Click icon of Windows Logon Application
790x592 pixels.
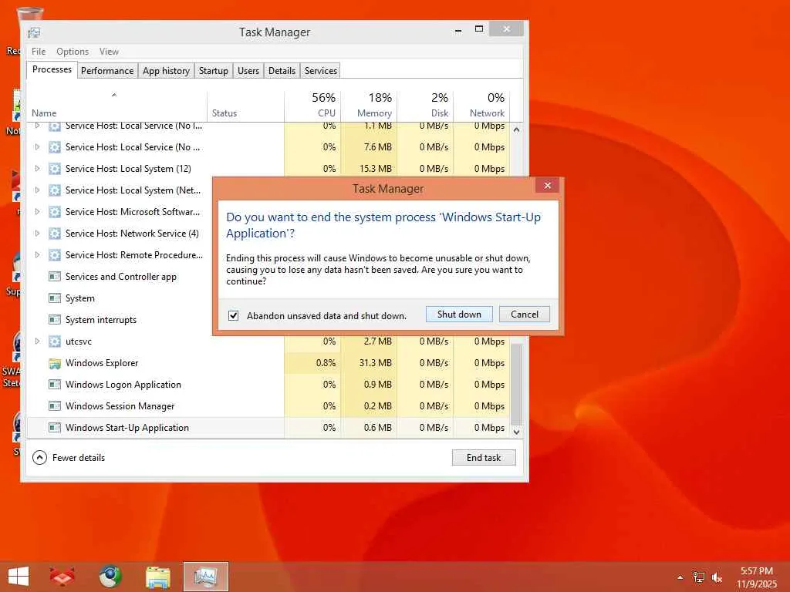click(55, 385)
